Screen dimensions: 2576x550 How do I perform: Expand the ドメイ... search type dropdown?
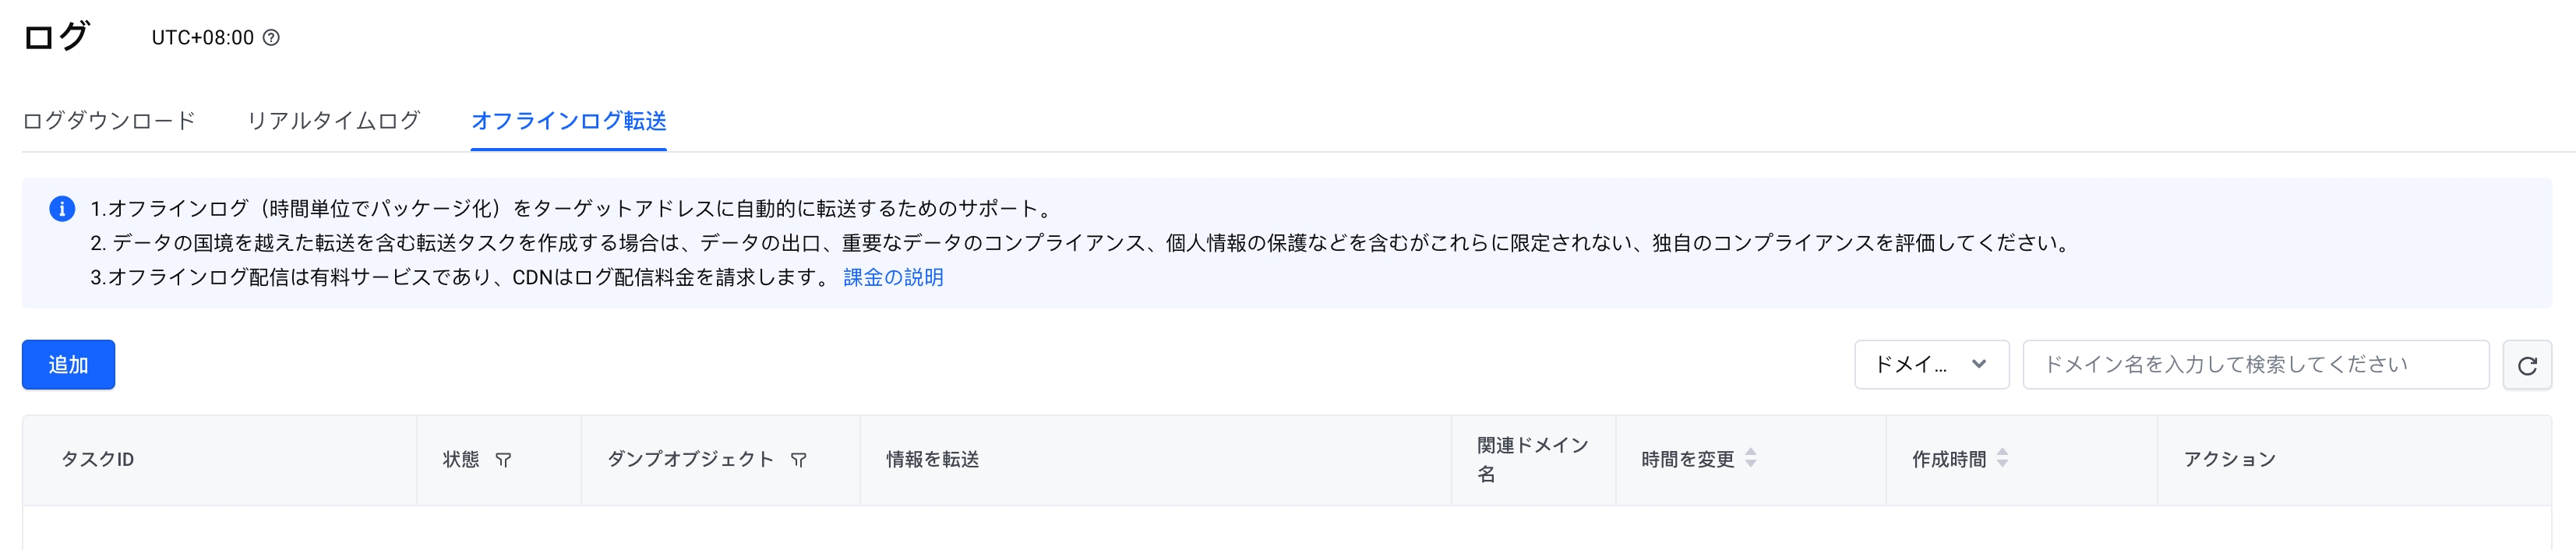click(x=1931, y=365)
